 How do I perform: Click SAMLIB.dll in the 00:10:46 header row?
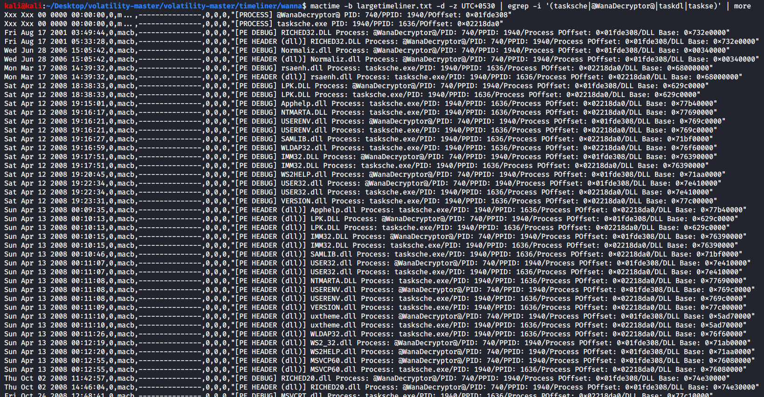(331, 254)
